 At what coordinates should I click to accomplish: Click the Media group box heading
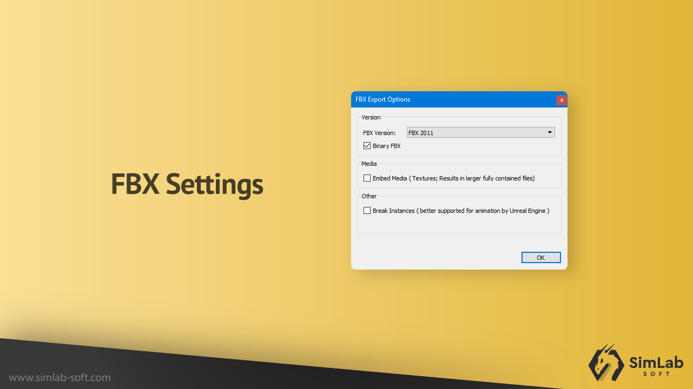(369, 164)
